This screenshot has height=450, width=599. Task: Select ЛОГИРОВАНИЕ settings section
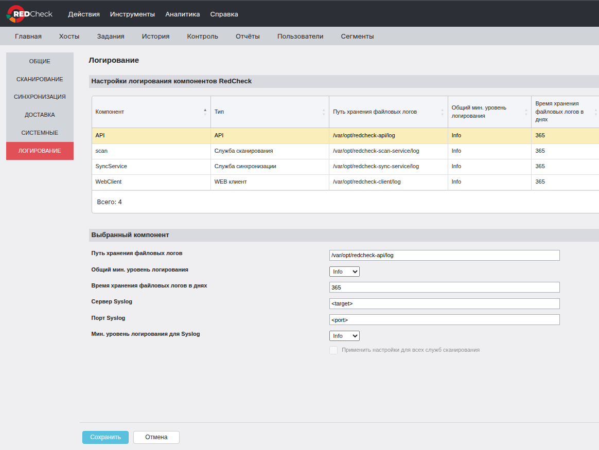pyautogui.click(x=40, y=151)
